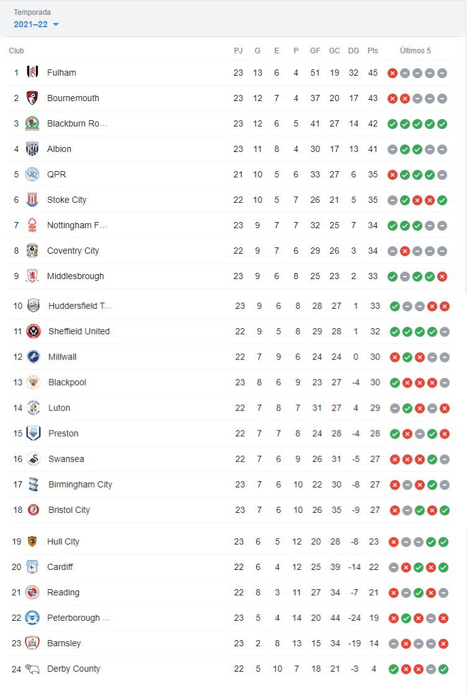Click the Fulham club crest
The height and width of the screenshot is (694, 467).
click(x=32, y=72)
